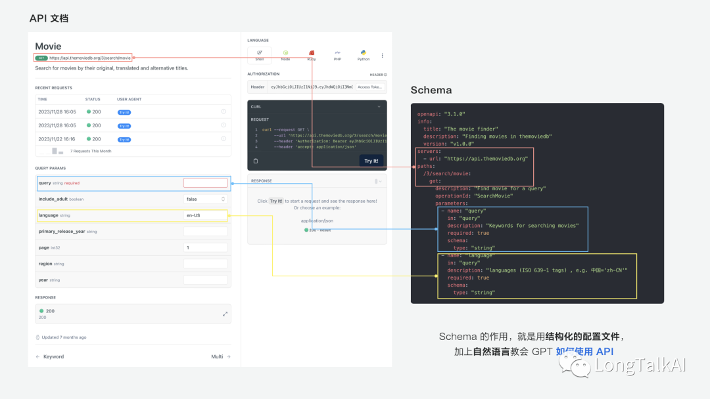Go to the previous Keyword page
Image resolution: width=710 pixels, height=399 pixels.
(x=50, y=356)
